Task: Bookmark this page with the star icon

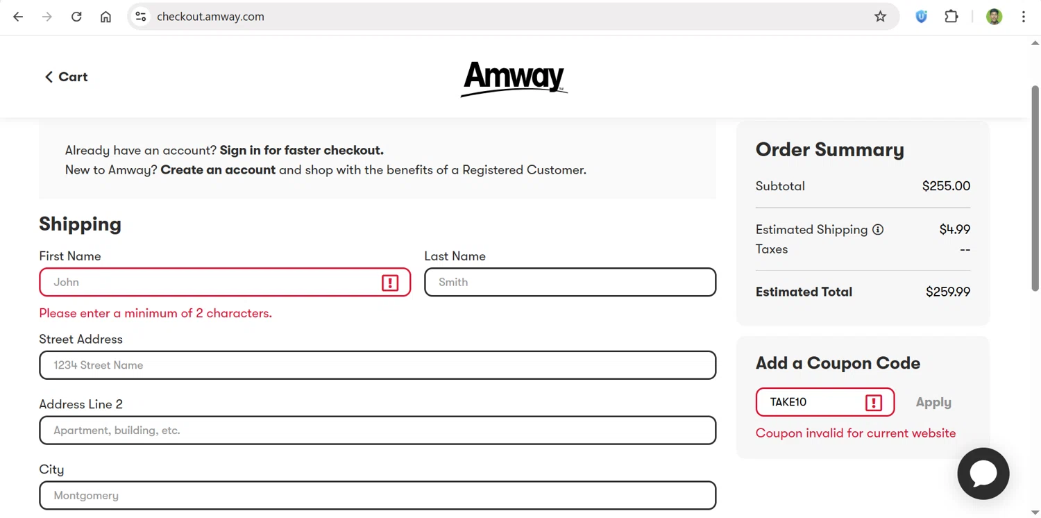Action: click(880, 17)
